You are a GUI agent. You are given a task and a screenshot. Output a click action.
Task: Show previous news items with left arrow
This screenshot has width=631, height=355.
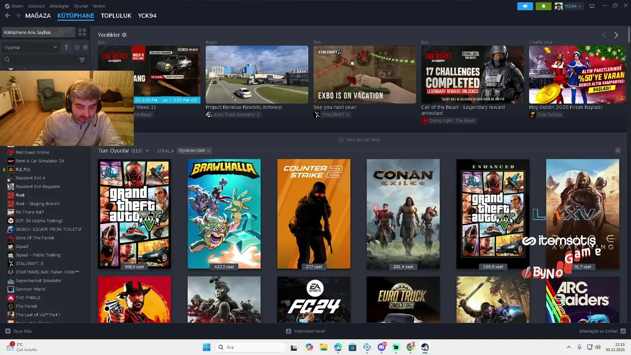(604, 35)
